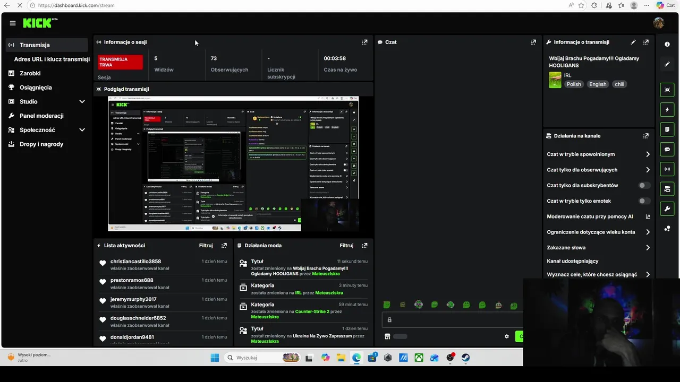This screenshot has height=382, width=680.
Task: Toggle Czat w trybie tylko emotek switch
Action: (x=644, y=201)
